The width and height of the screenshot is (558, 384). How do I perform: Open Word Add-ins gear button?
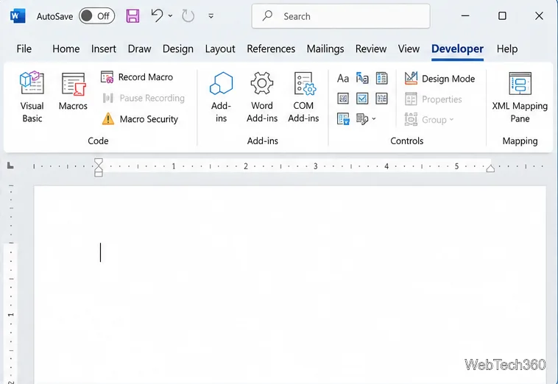pos(262,96)
